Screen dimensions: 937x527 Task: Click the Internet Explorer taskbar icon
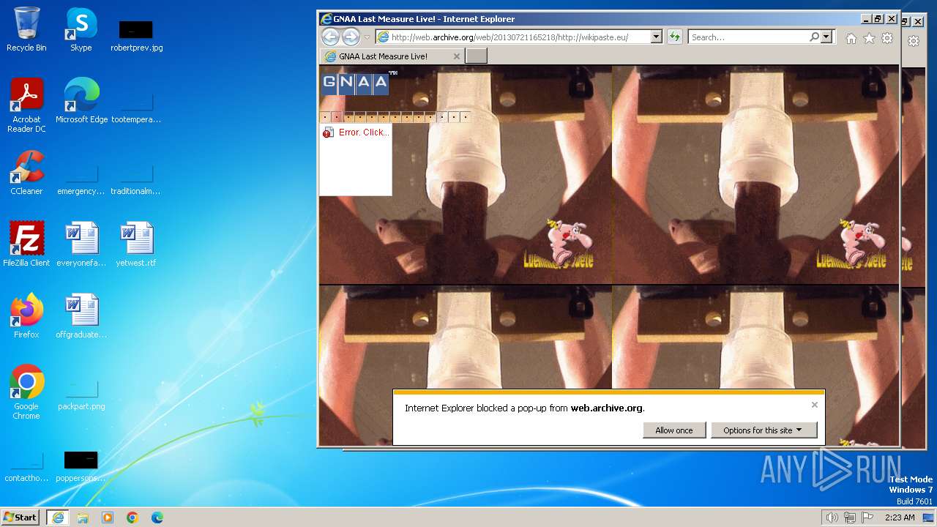[x=57, y=517]
